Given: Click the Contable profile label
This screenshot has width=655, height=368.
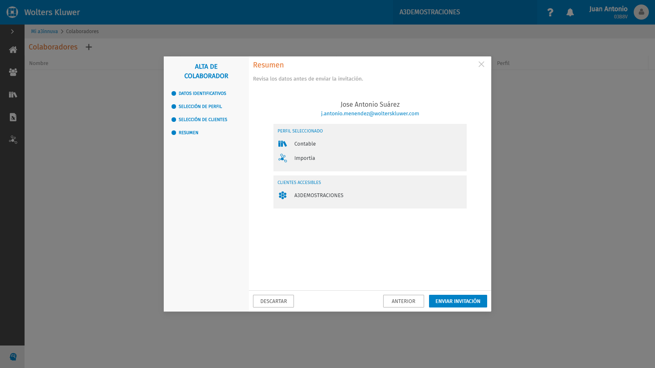Looking at the screenshot, I should [305, 144].
